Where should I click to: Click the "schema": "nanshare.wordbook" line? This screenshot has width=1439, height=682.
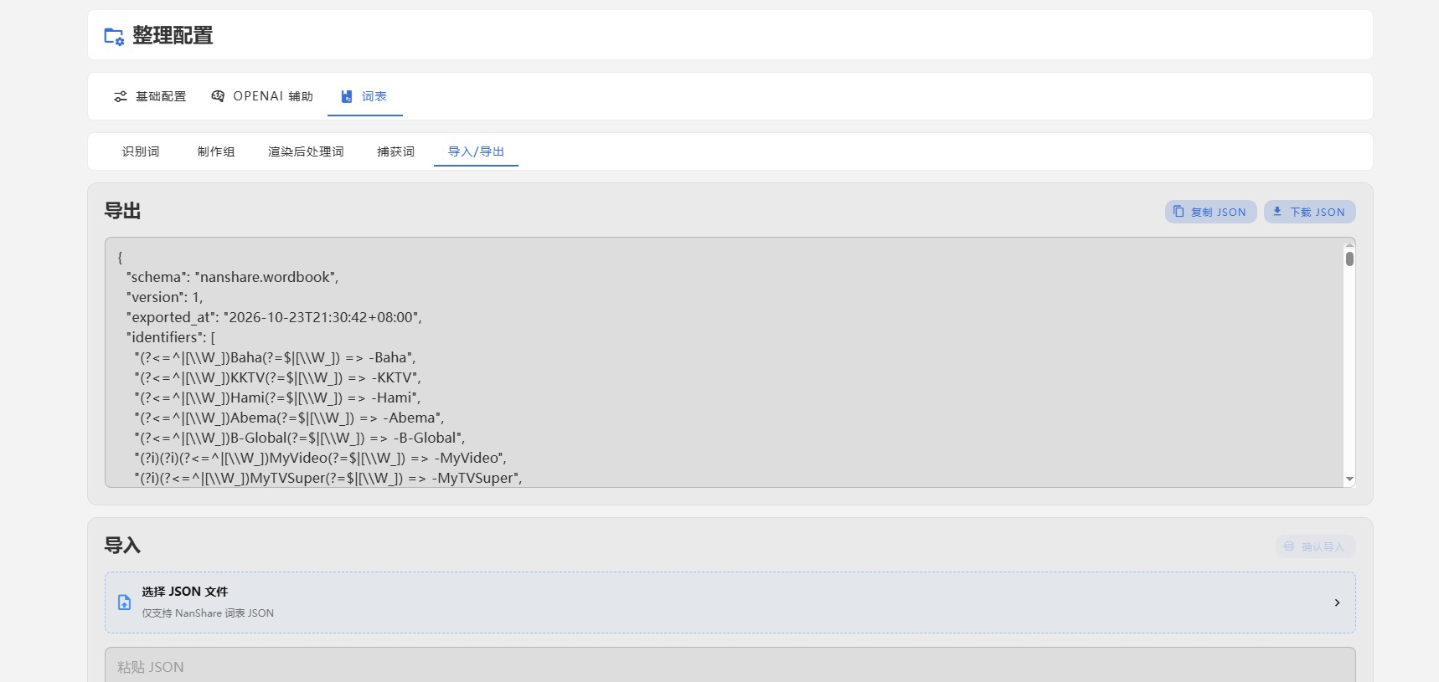tap(232, 277)
